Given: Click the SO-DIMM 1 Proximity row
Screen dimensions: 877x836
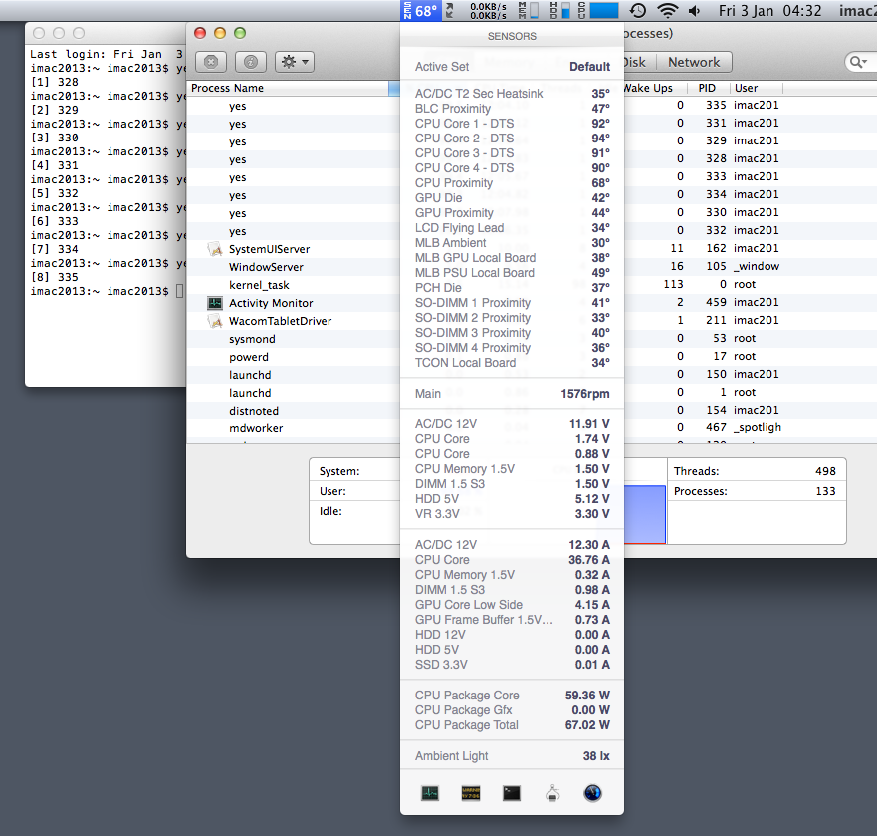Looking at the screenshot, I should [x=512, y=303].
